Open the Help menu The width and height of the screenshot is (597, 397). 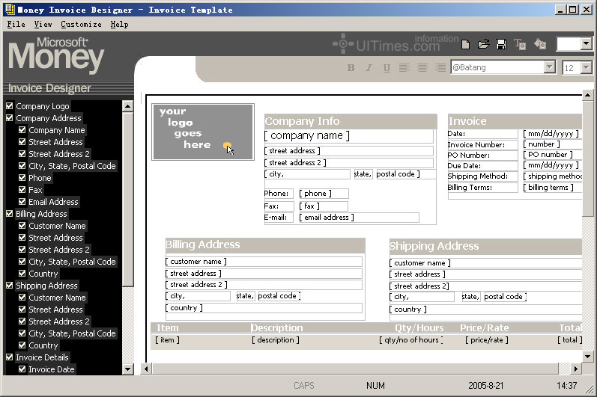click(x=120, y=24)
